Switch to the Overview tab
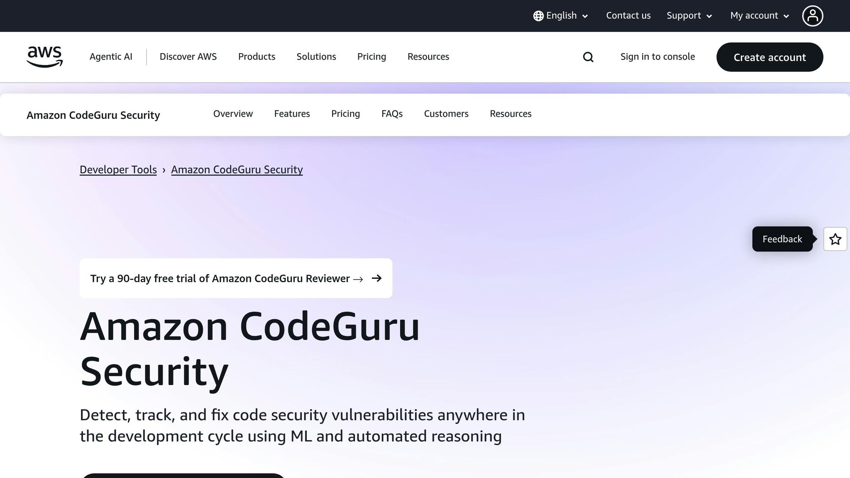Screen dimensions: 850x478 coord(233,114)
